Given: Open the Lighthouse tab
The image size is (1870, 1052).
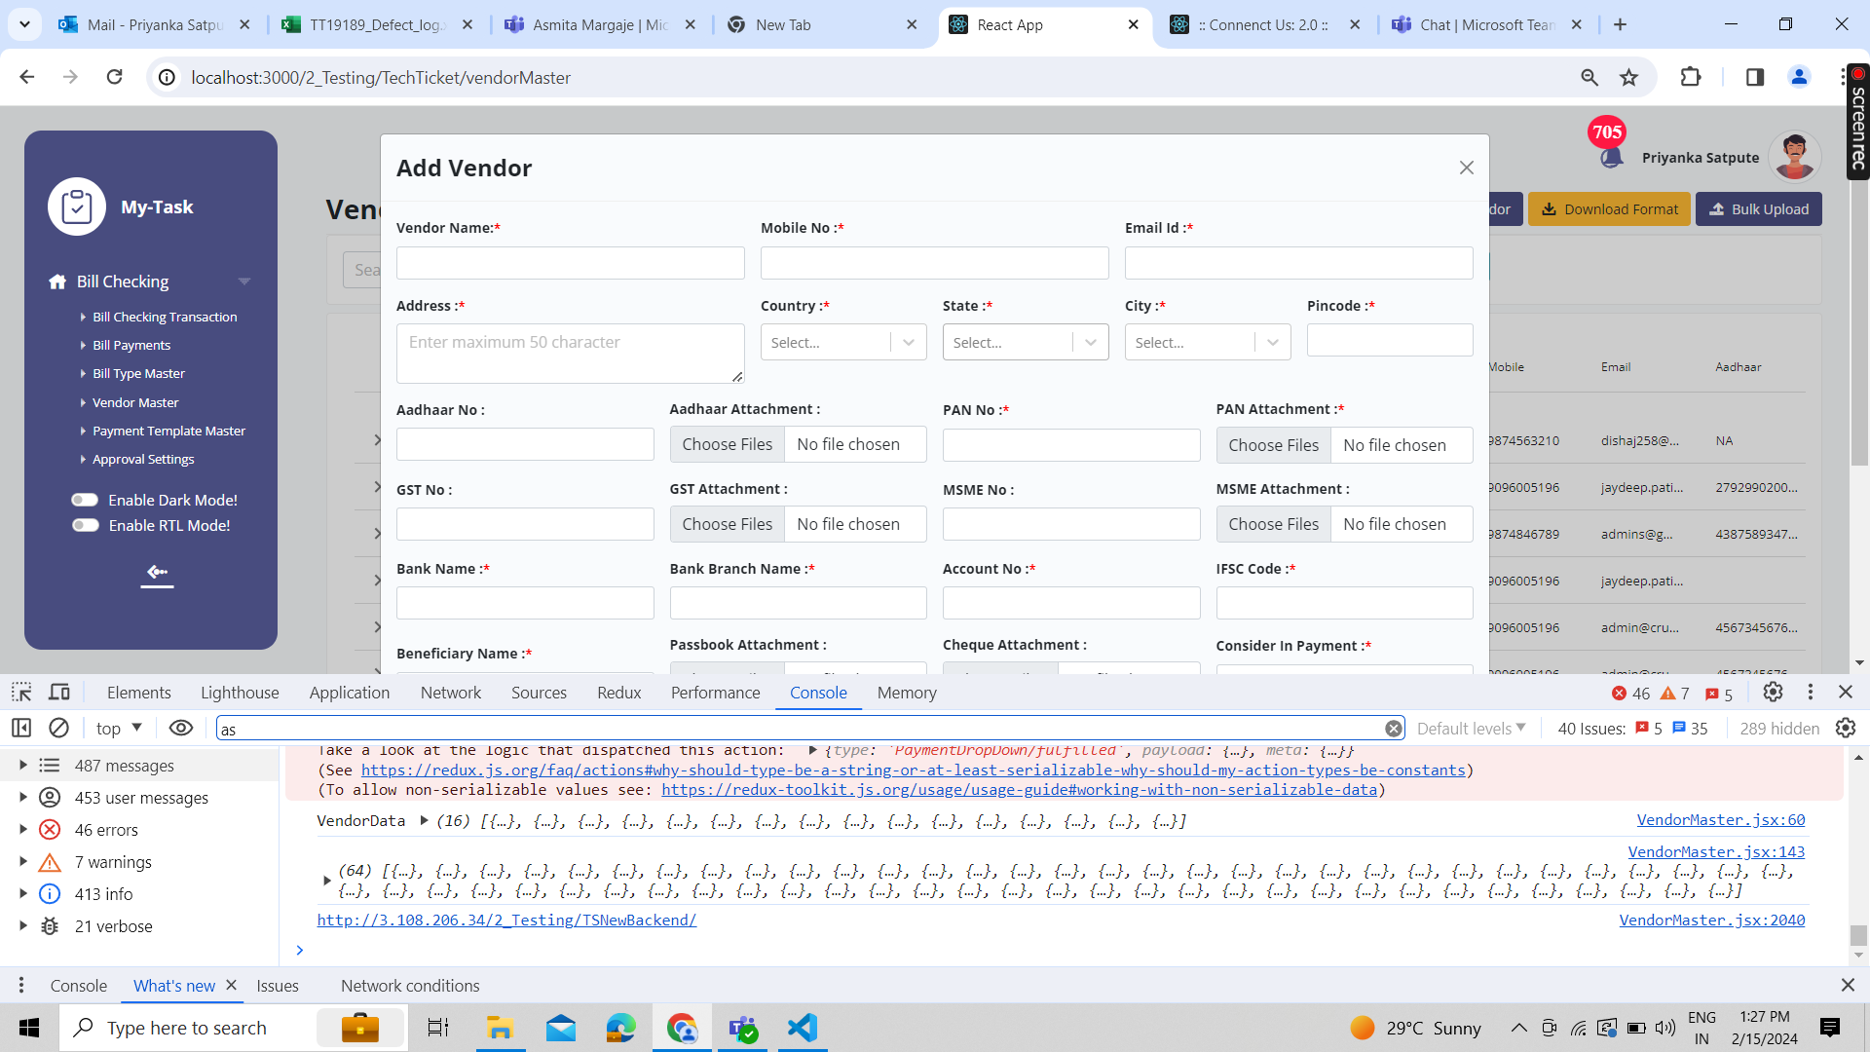Looking at the screenshot, I should 240,693.
